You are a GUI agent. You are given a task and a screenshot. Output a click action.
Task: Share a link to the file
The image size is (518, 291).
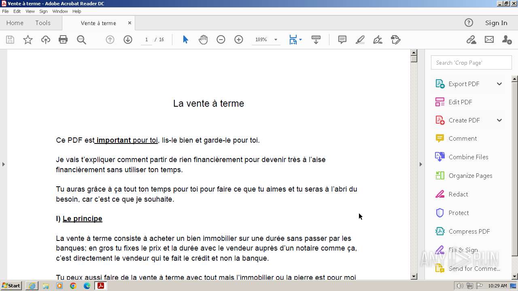click(x=471, y=40)
